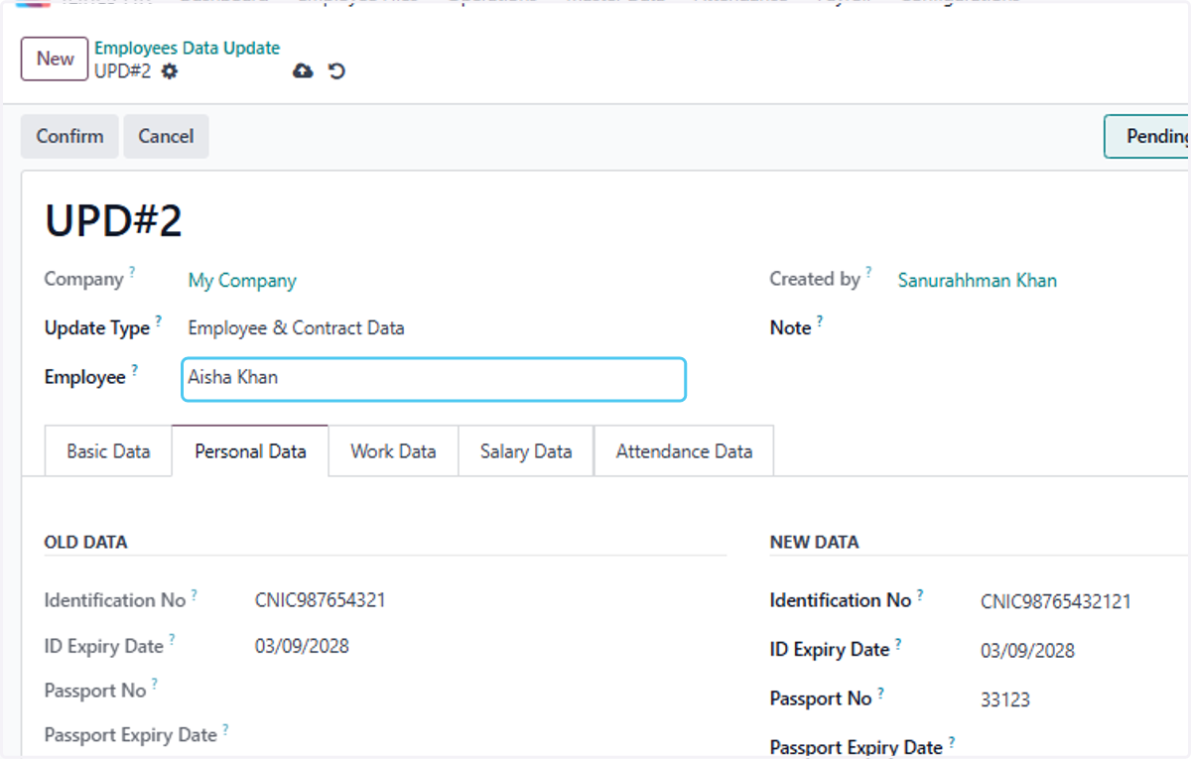Open the gear actions menu beside UPD#2
The height and width of the screenshot is (759, 1191).
170,71
